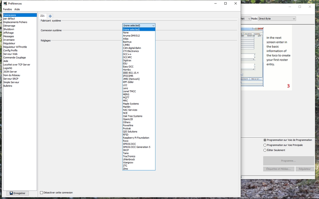Select Commande Couplage in sidebar

click(20, 58)
